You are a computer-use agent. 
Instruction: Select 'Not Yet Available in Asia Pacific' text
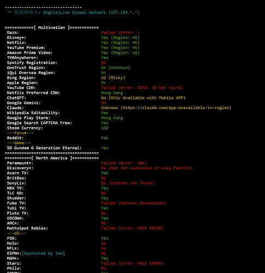click(x=150, y=168)
